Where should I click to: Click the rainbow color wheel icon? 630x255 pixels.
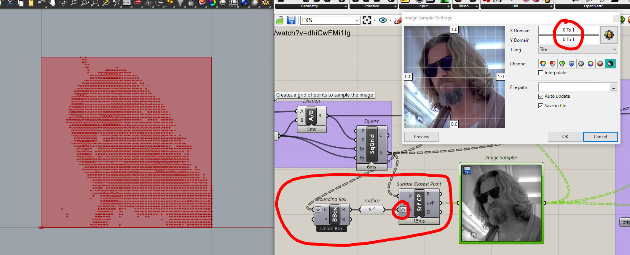[x=212, y=2]
